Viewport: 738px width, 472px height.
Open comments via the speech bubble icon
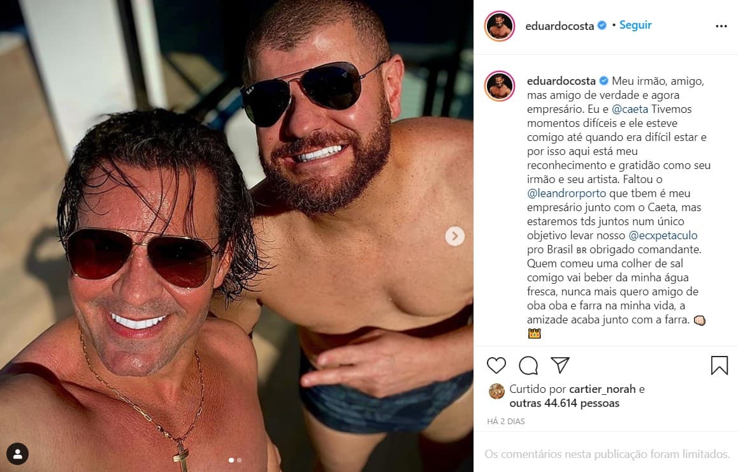pos(528,365)
